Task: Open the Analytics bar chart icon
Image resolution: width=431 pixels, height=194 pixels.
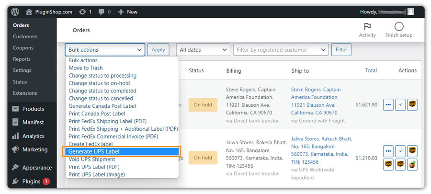Action: [x=15, y=136]
